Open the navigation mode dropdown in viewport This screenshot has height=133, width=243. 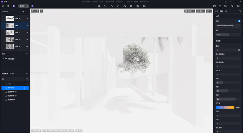pyautogui.click(x=33, y=11)
